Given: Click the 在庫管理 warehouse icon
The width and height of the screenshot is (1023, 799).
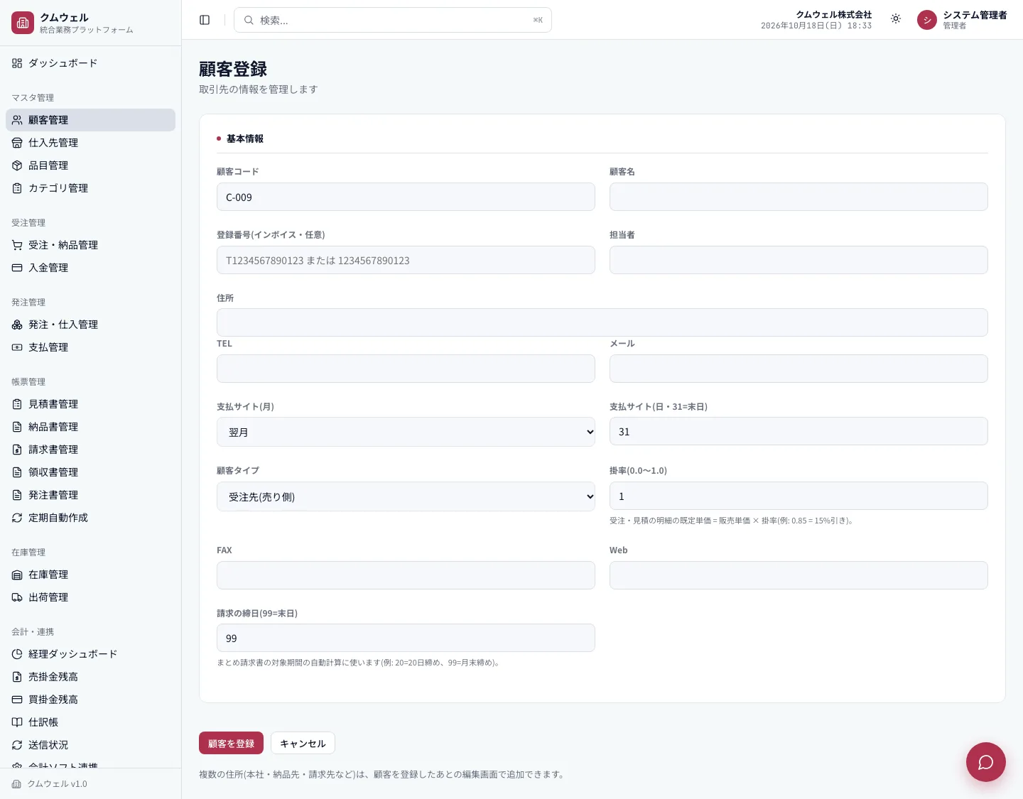Looking at the screenshot, I should coord(17,575).
